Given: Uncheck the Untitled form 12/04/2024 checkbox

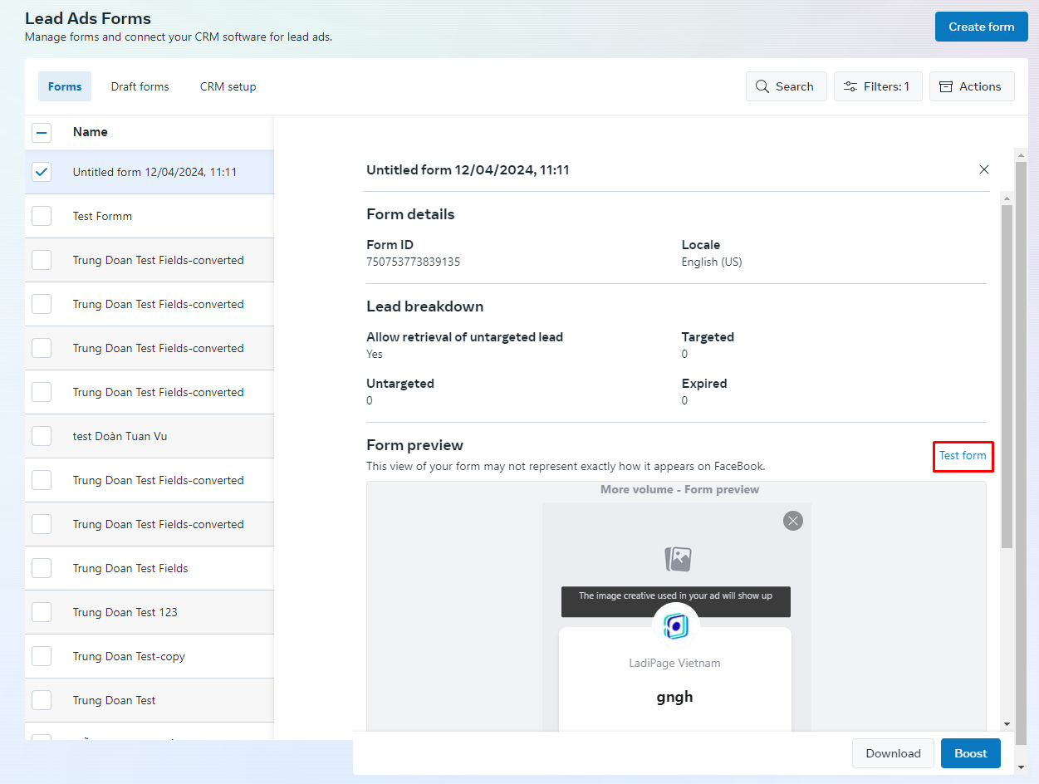Looking at the screenshot, I should point(42,172).
